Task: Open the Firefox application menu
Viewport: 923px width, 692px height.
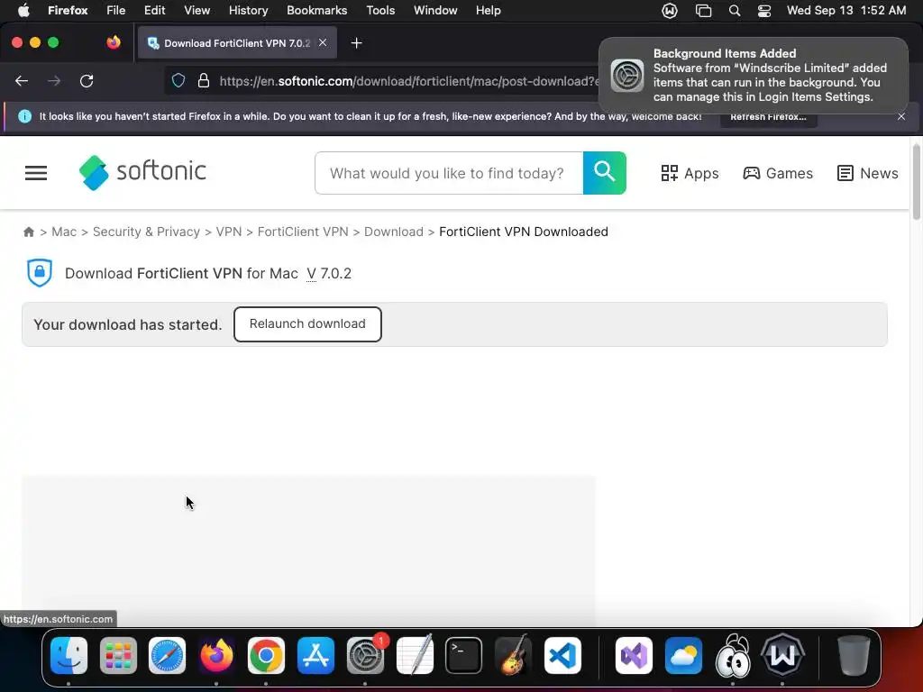Action: tap(68, 11)
